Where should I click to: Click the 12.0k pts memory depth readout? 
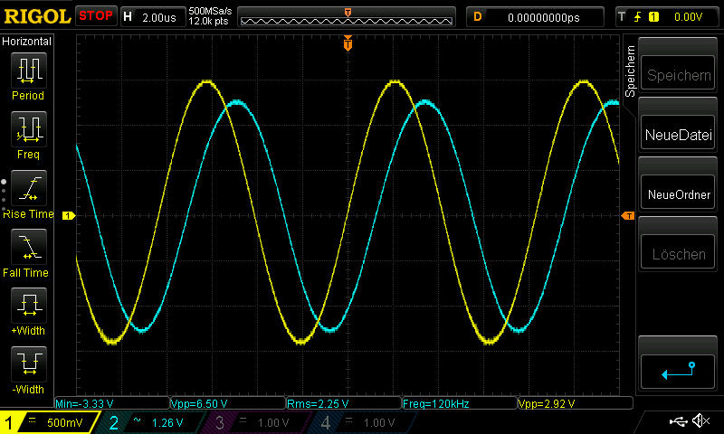pyautogui.click(x=208, y=21)
